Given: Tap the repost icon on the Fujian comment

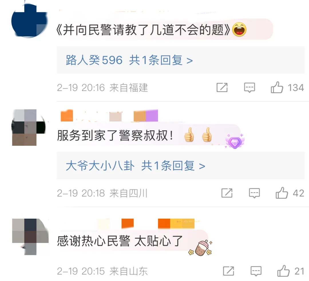Looking at the screenshot, I should [222, 87].
